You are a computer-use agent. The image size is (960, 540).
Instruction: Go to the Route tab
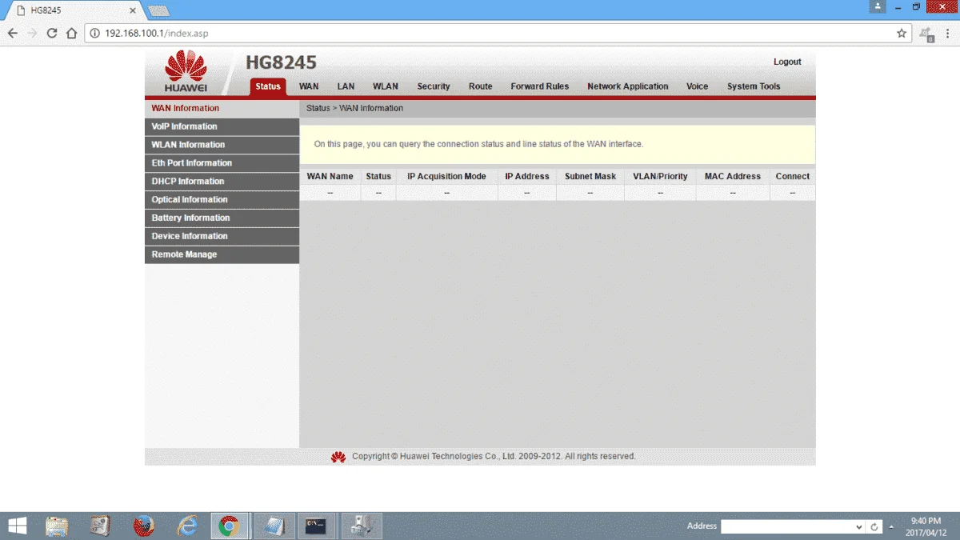coord(480,86)
